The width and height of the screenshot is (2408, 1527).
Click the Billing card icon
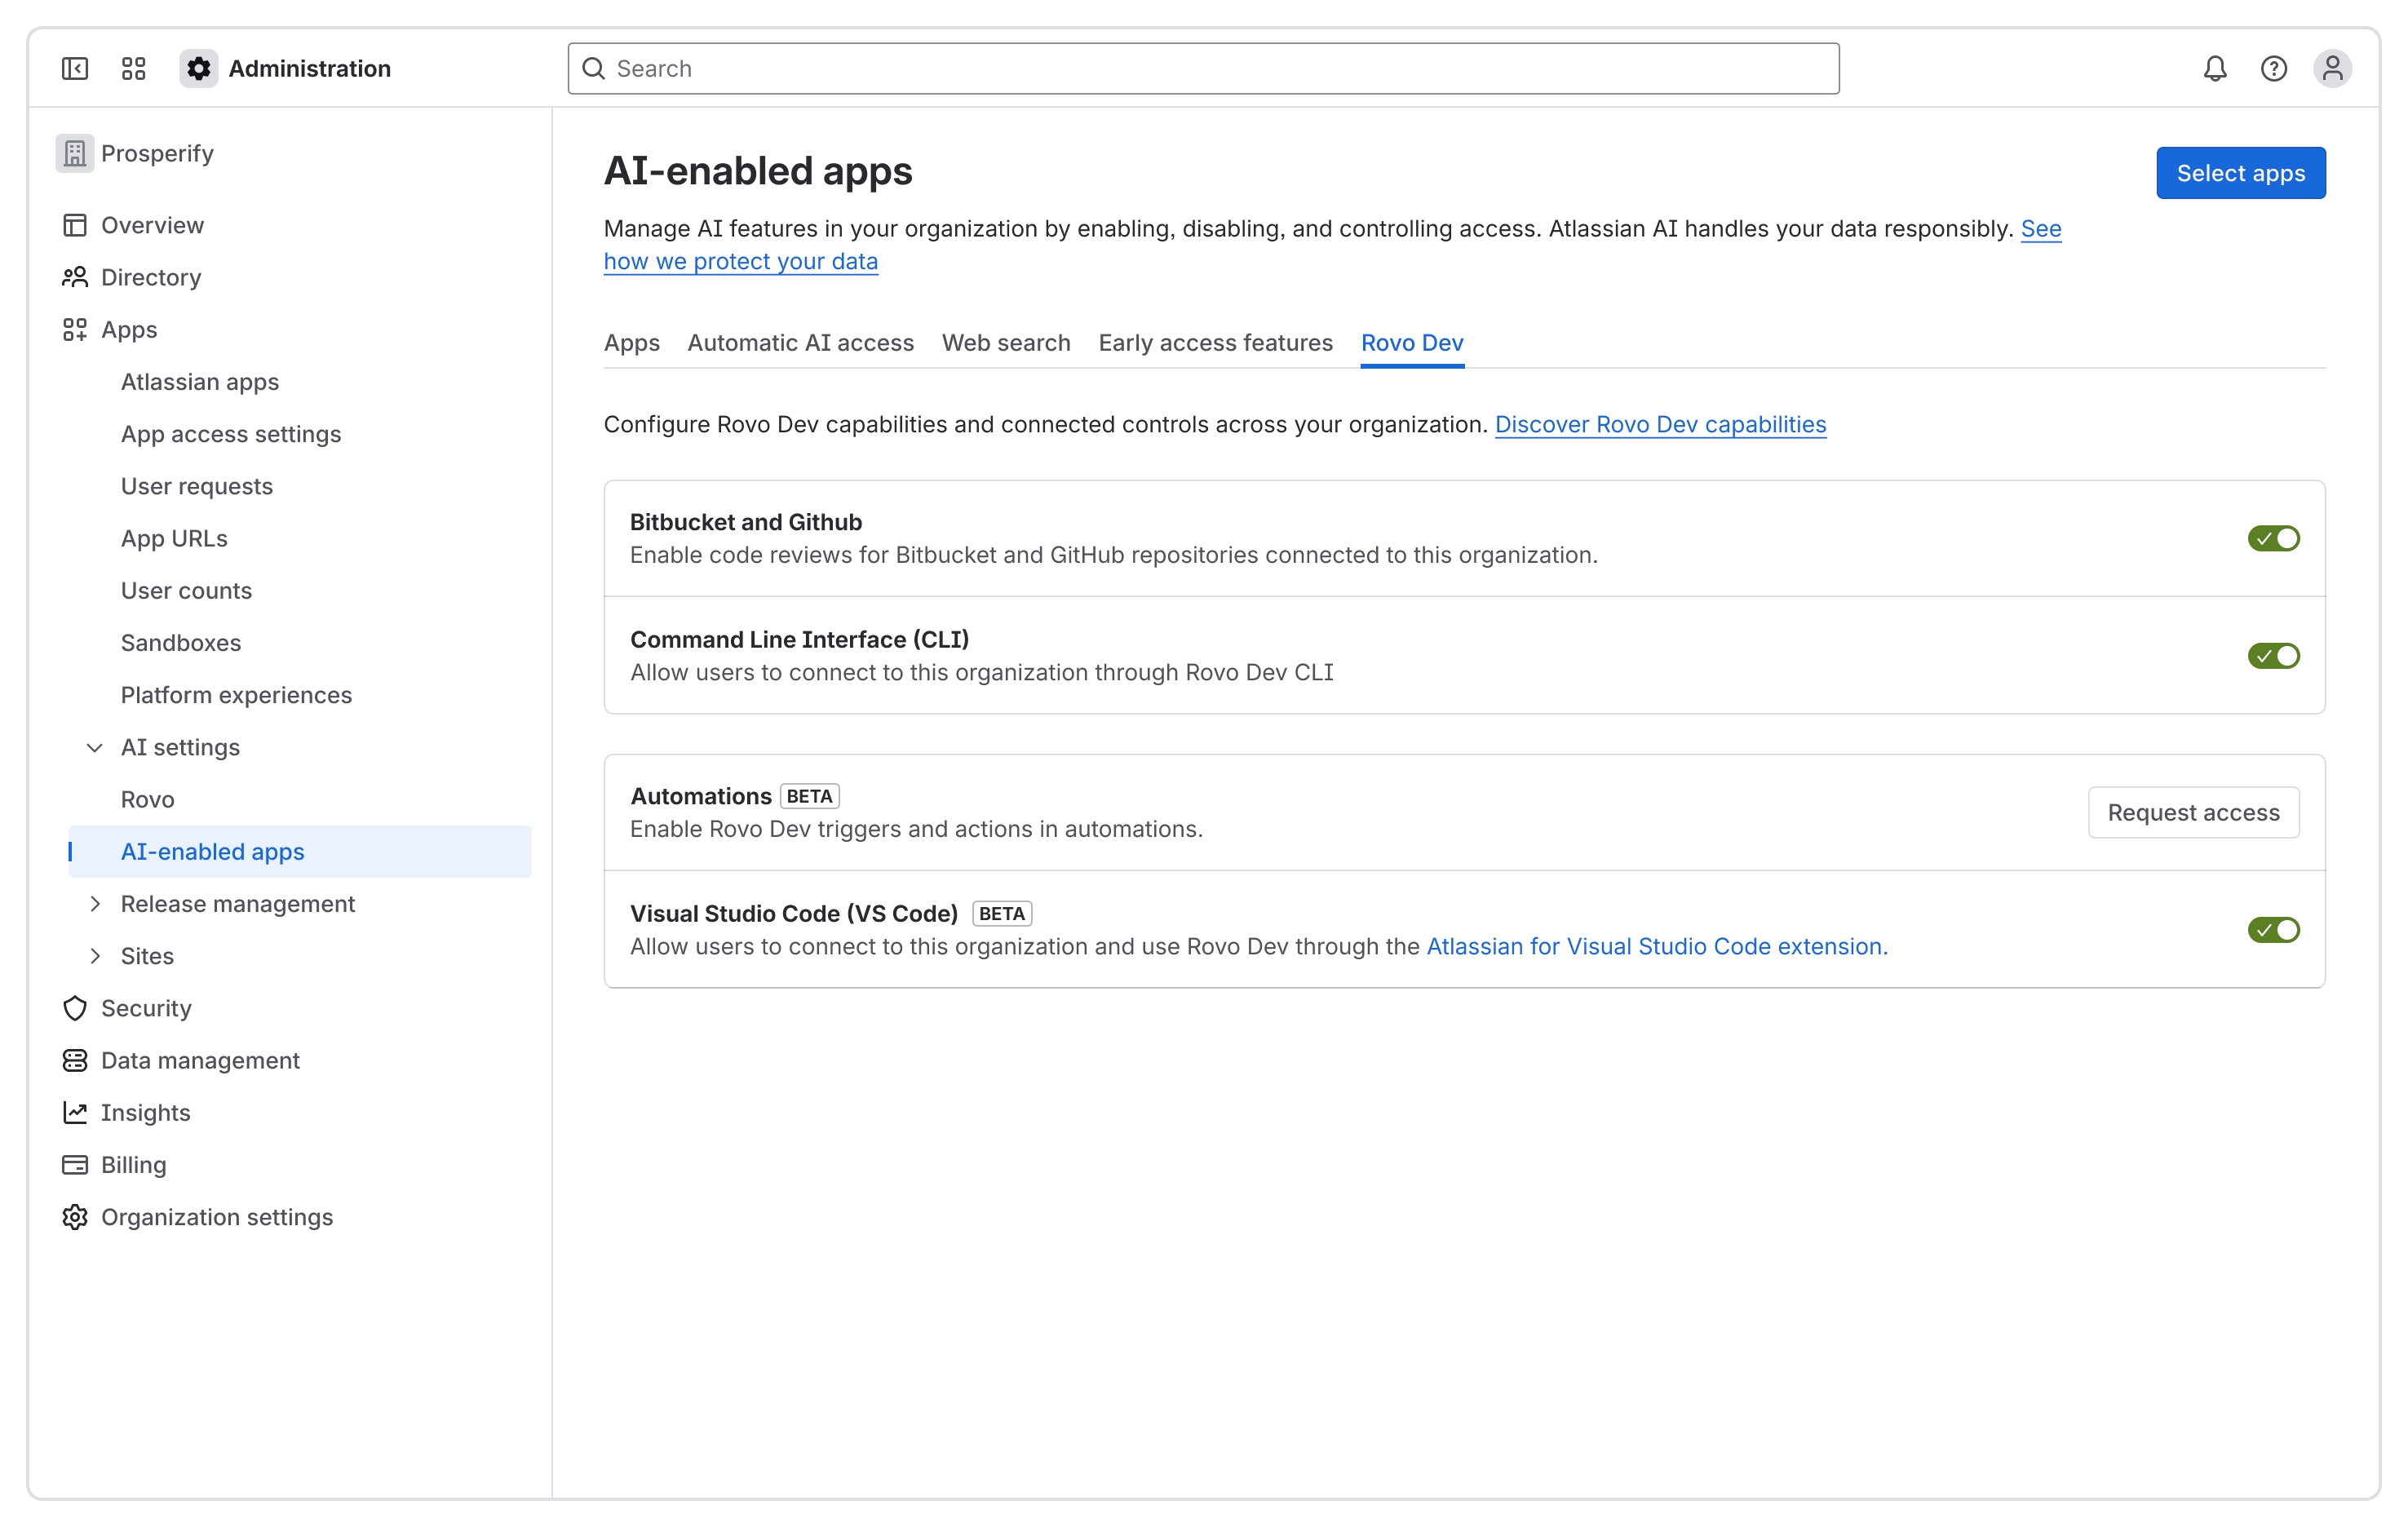coord(75,1164)
